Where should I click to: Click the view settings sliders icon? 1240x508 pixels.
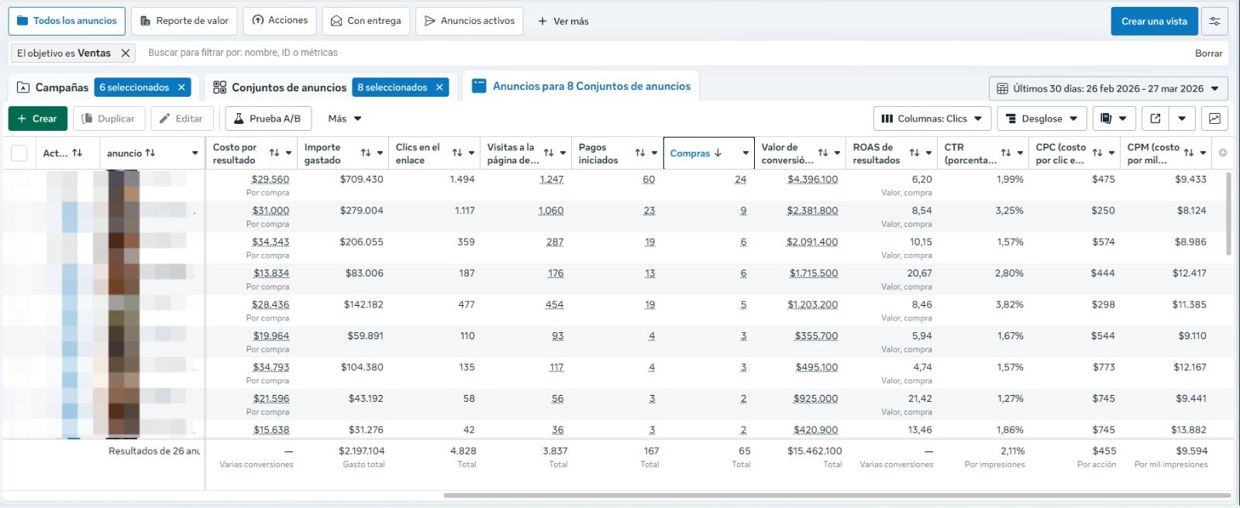1214,22
